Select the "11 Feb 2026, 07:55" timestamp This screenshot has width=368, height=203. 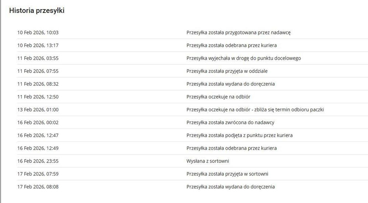38,71
